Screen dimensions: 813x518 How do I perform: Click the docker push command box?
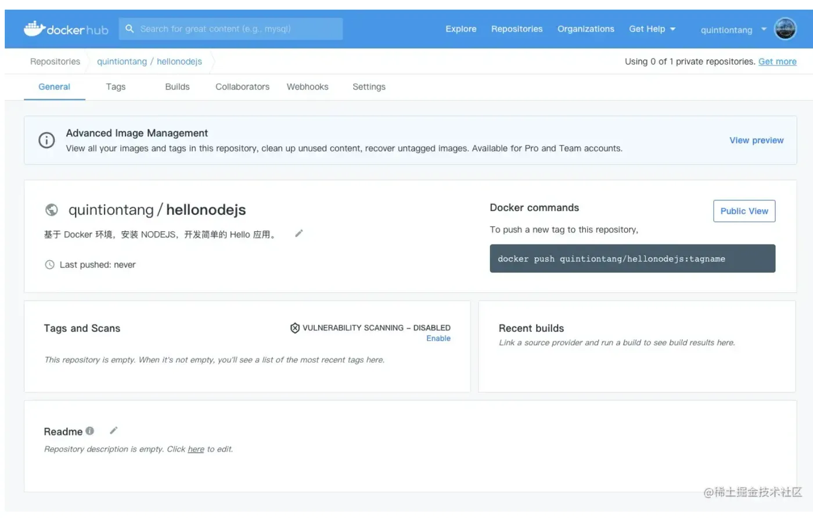pyautogui.click(x=632, y=258)
